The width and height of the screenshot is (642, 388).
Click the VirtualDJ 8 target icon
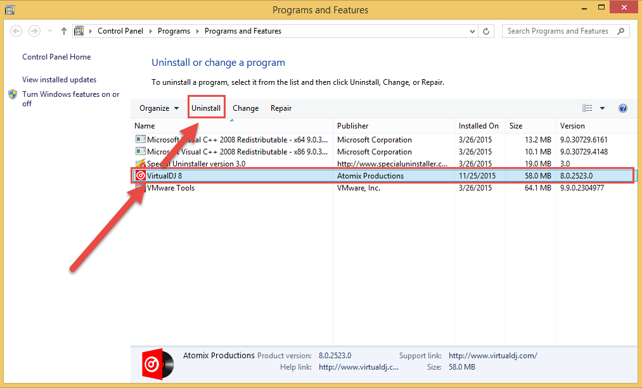pos(141,175)
